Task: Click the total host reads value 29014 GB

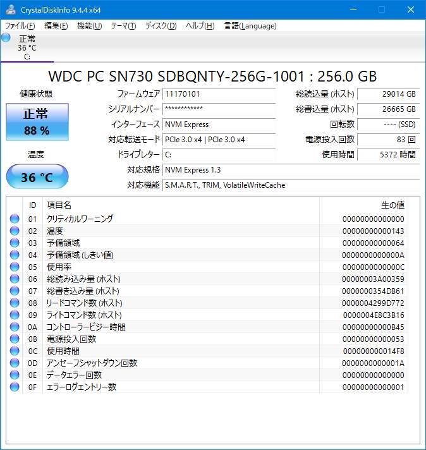Action: pos(389,94)
